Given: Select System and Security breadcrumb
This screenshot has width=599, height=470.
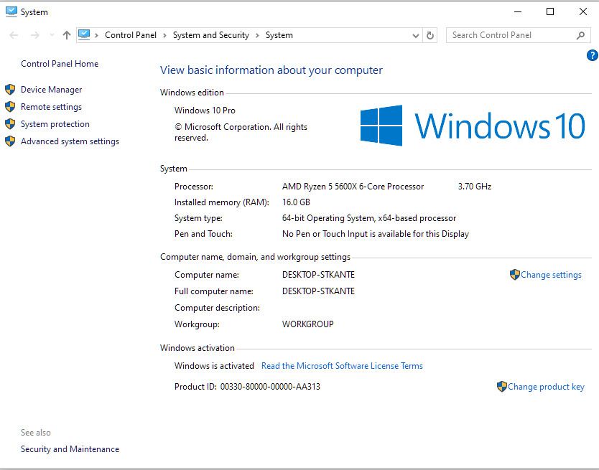Looking at the screenshot, I should [211, 35].
